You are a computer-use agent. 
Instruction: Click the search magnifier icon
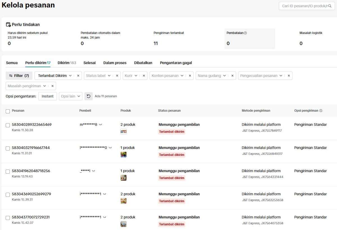click(330, 6)
